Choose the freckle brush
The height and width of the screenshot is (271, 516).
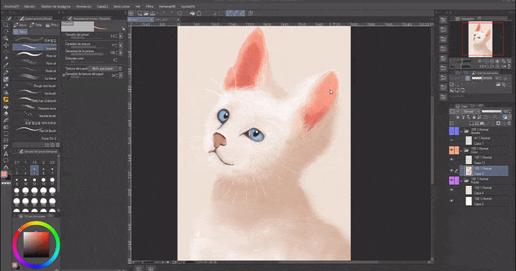[35, 115]
